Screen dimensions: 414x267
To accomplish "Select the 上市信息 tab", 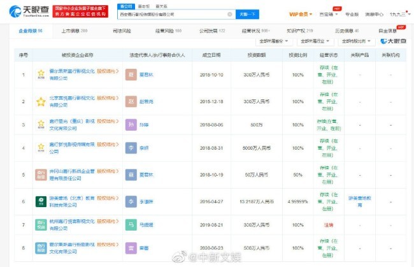I will point(75,31).
